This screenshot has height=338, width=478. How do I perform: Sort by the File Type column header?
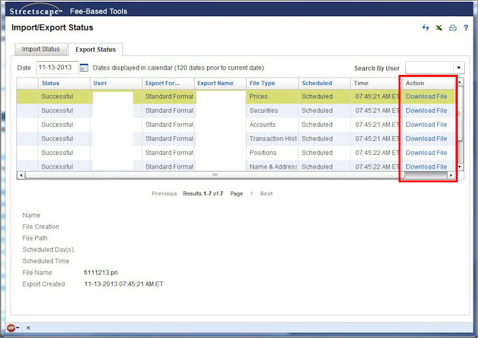pos(262,83)
